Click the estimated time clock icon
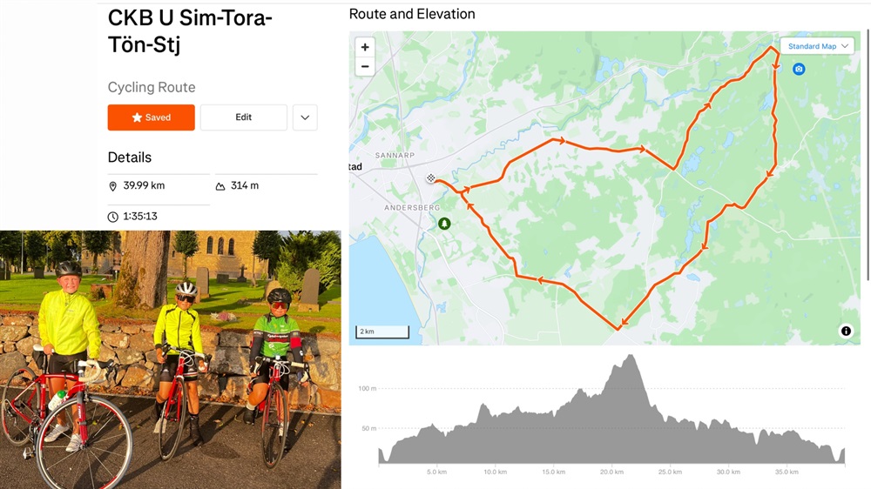 (112, 217)
